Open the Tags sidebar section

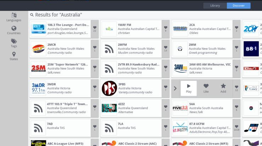tap(14, 43)
